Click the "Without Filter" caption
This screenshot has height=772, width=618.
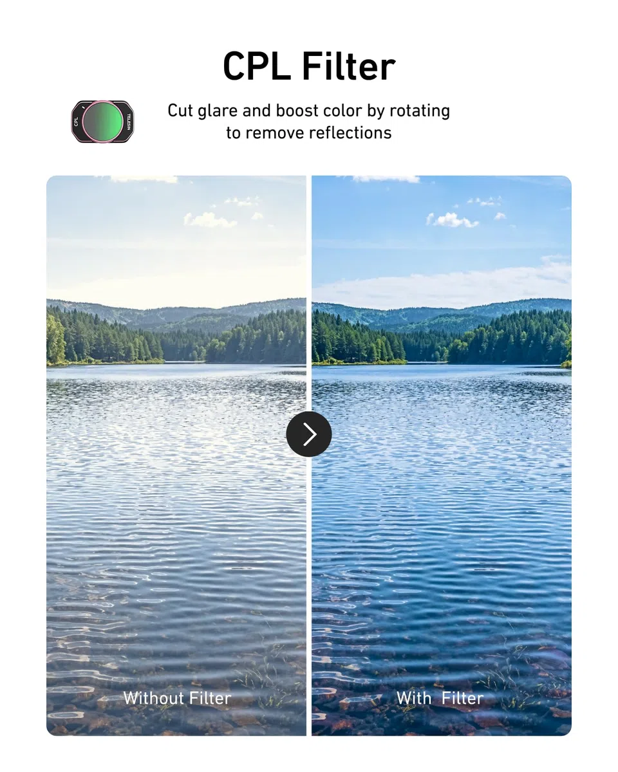pos(177,698)
